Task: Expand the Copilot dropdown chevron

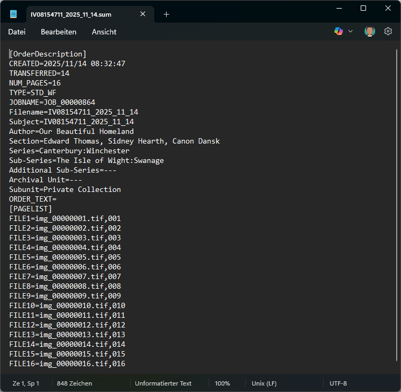Action: pyautogui.click(x=350, y=32)
